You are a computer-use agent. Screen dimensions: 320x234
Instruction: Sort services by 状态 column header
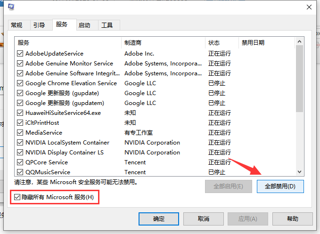point(222,42)
